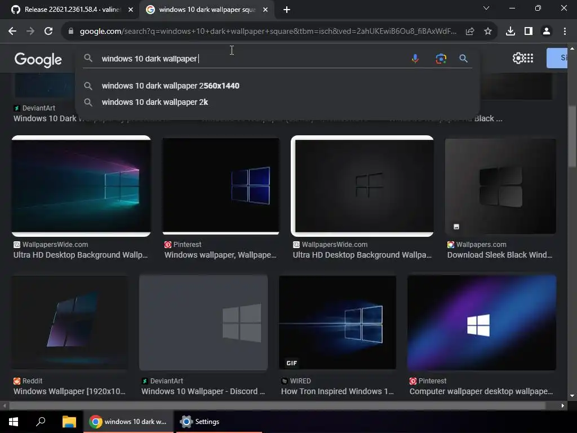Click the Chrome taskbar button
This screenshot has width=577, height=433.
pos(128,422)
